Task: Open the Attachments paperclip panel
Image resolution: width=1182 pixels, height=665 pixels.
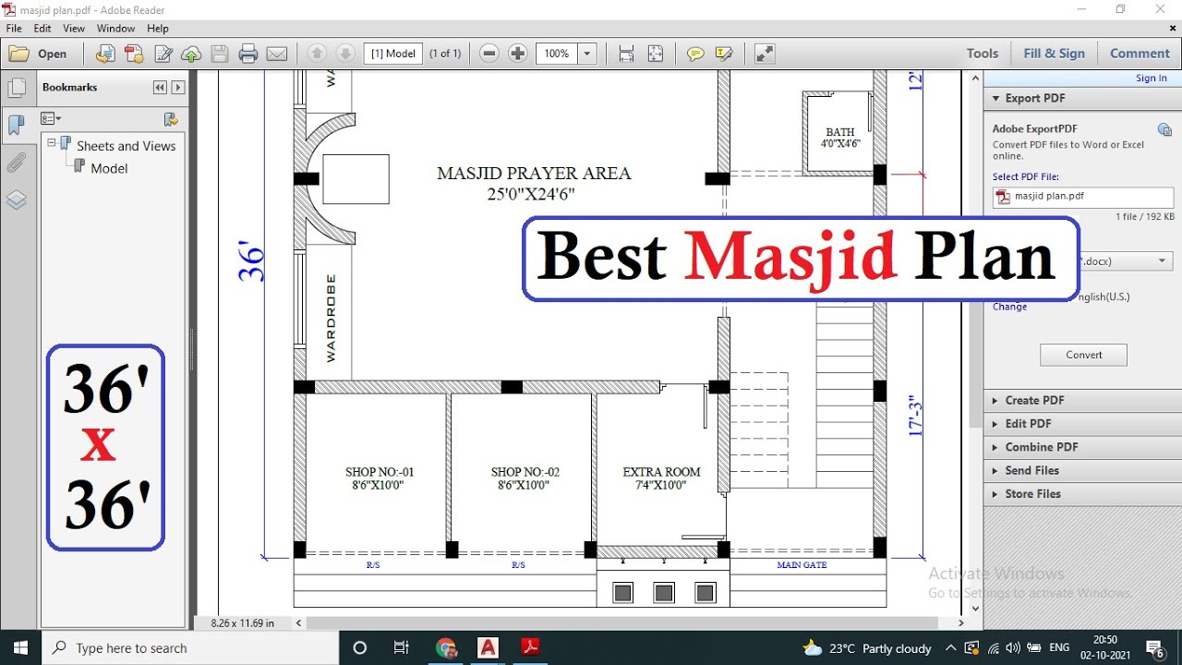Action: tap(17, 163)
